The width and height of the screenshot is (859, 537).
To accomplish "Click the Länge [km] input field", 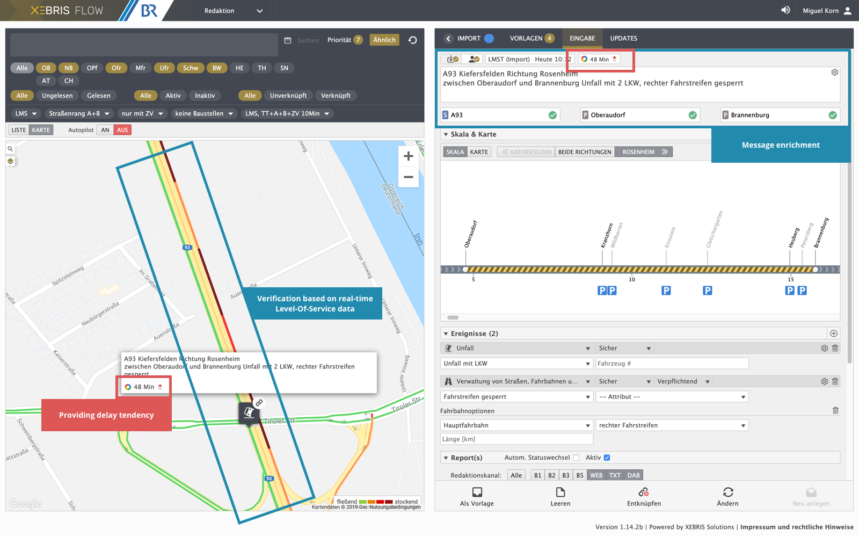I will pos(516,439).
